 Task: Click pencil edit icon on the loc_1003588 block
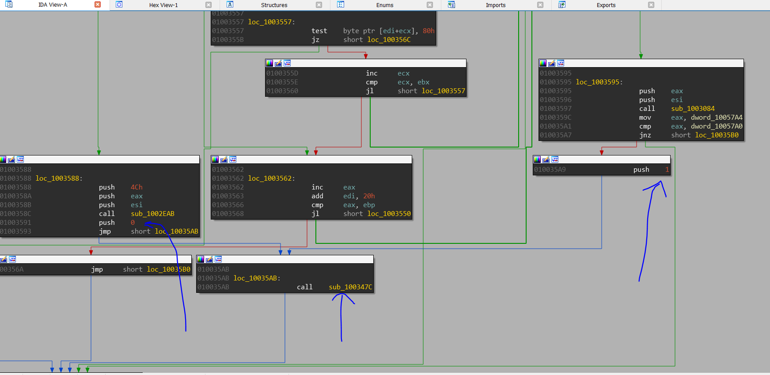(x=11, y=159)
